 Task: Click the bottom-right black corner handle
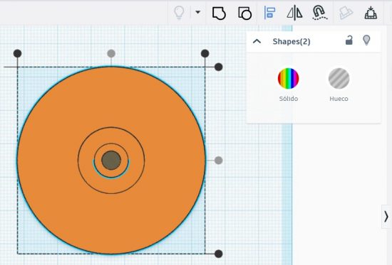(219, 254)
